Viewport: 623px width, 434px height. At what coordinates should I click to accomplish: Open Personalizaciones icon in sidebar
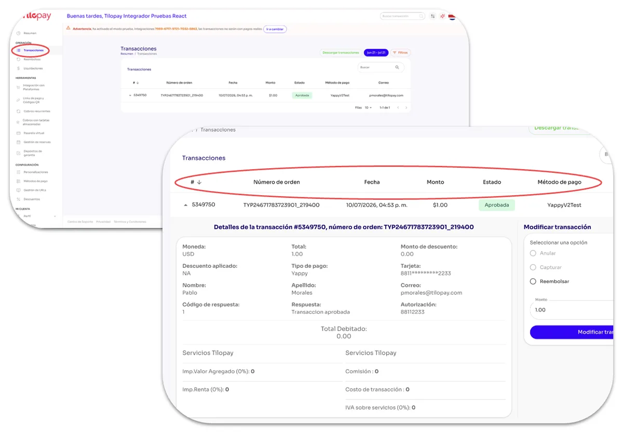(x=18, y=172)
